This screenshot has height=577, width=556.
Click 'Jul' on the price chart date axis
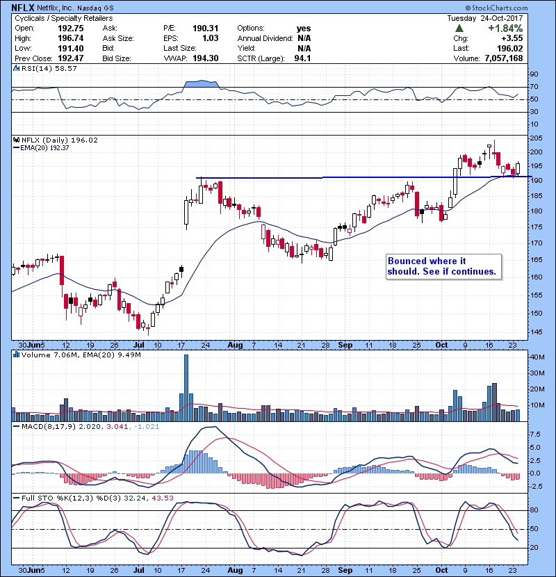click(x=139, y=346)
